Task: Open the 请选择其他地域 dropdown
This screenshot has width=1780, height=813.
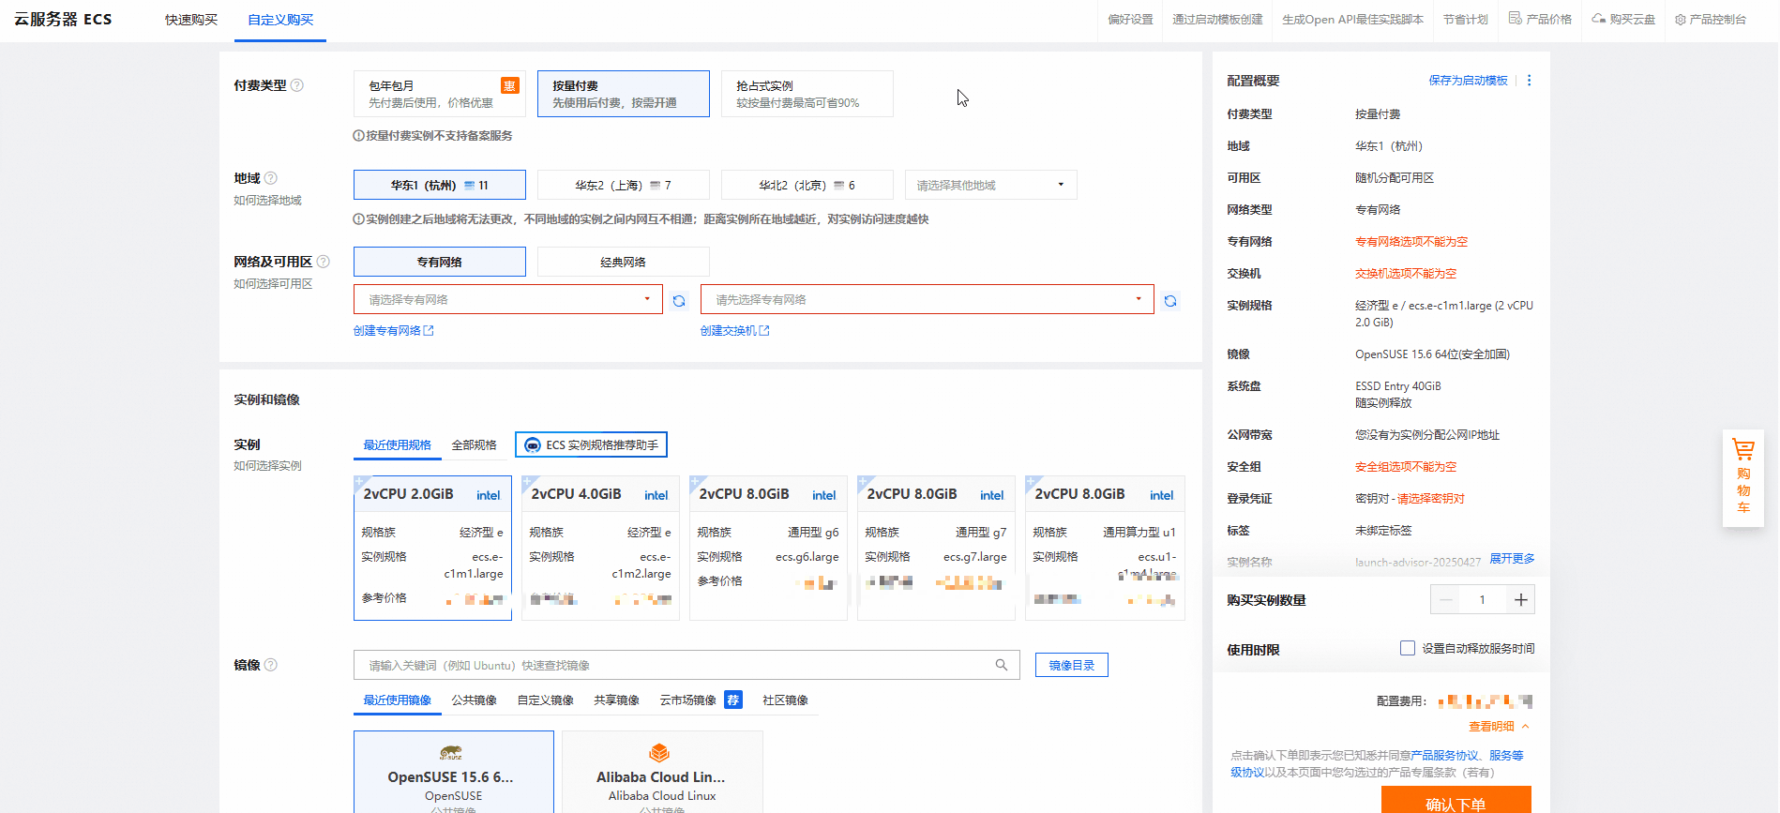Action: (x=991, y=185)
